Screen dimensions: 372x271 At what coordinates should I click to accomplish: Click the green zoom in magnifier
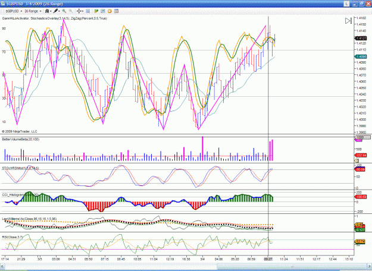click(64, 11)
